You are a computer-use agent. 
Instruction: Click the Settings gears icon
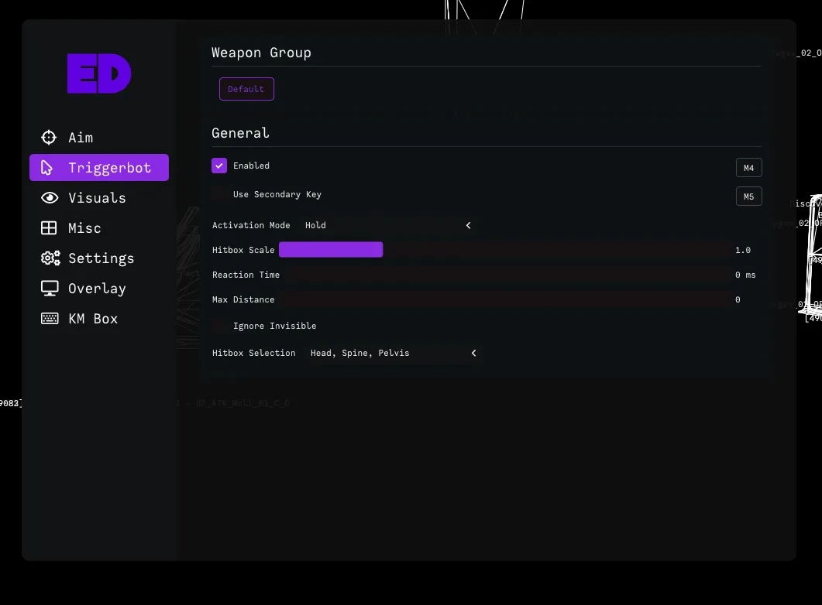tap(50, 258)
